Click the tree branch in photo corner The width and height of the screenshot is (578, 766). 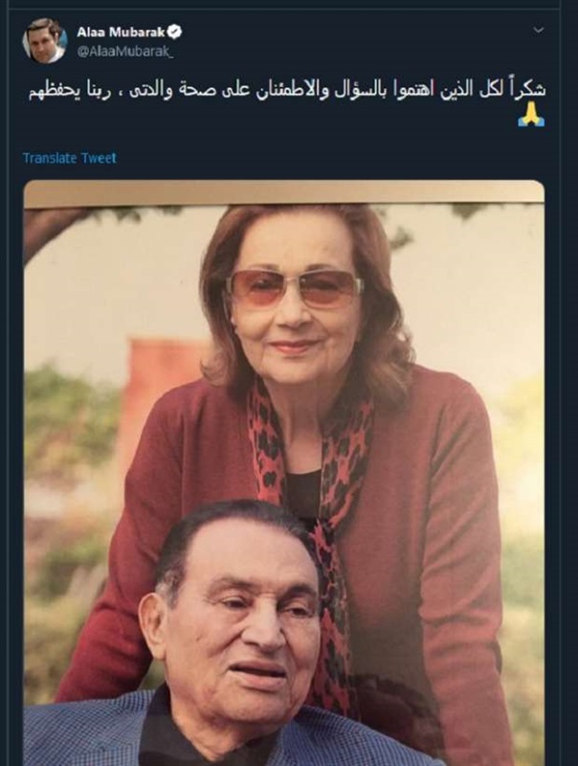[48, 230]
